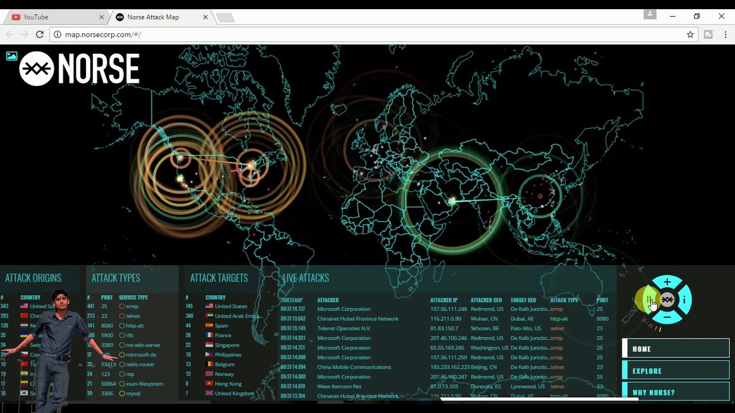The width and height of the screenshot is (735, 413).
Task: Toggle the xsan-filesystem attack type circle
Action: point(122,384)
